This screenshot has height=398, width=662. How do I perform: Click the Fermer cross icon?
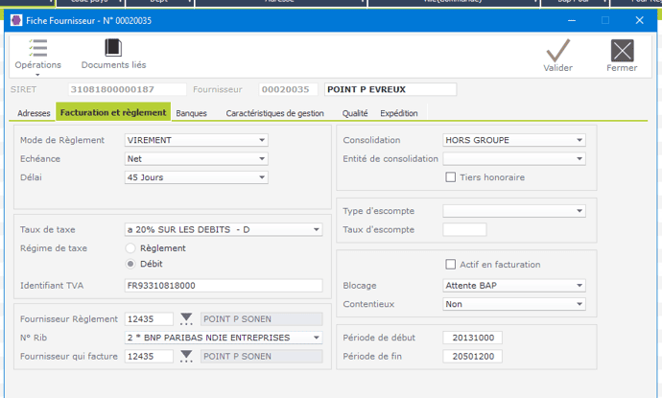(x=622, y=51)
